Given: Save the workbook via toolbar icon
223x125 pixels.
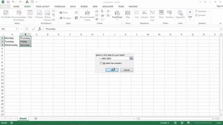Looking at the screenshot, I should pyautogui.click(x=8, y=2).
